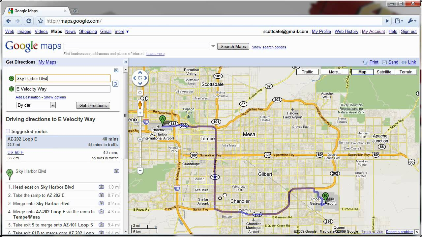Open the Chrome page menu icon
This screenshot has height=237, width=422.
pyautogui.click(x=399, y=21)
